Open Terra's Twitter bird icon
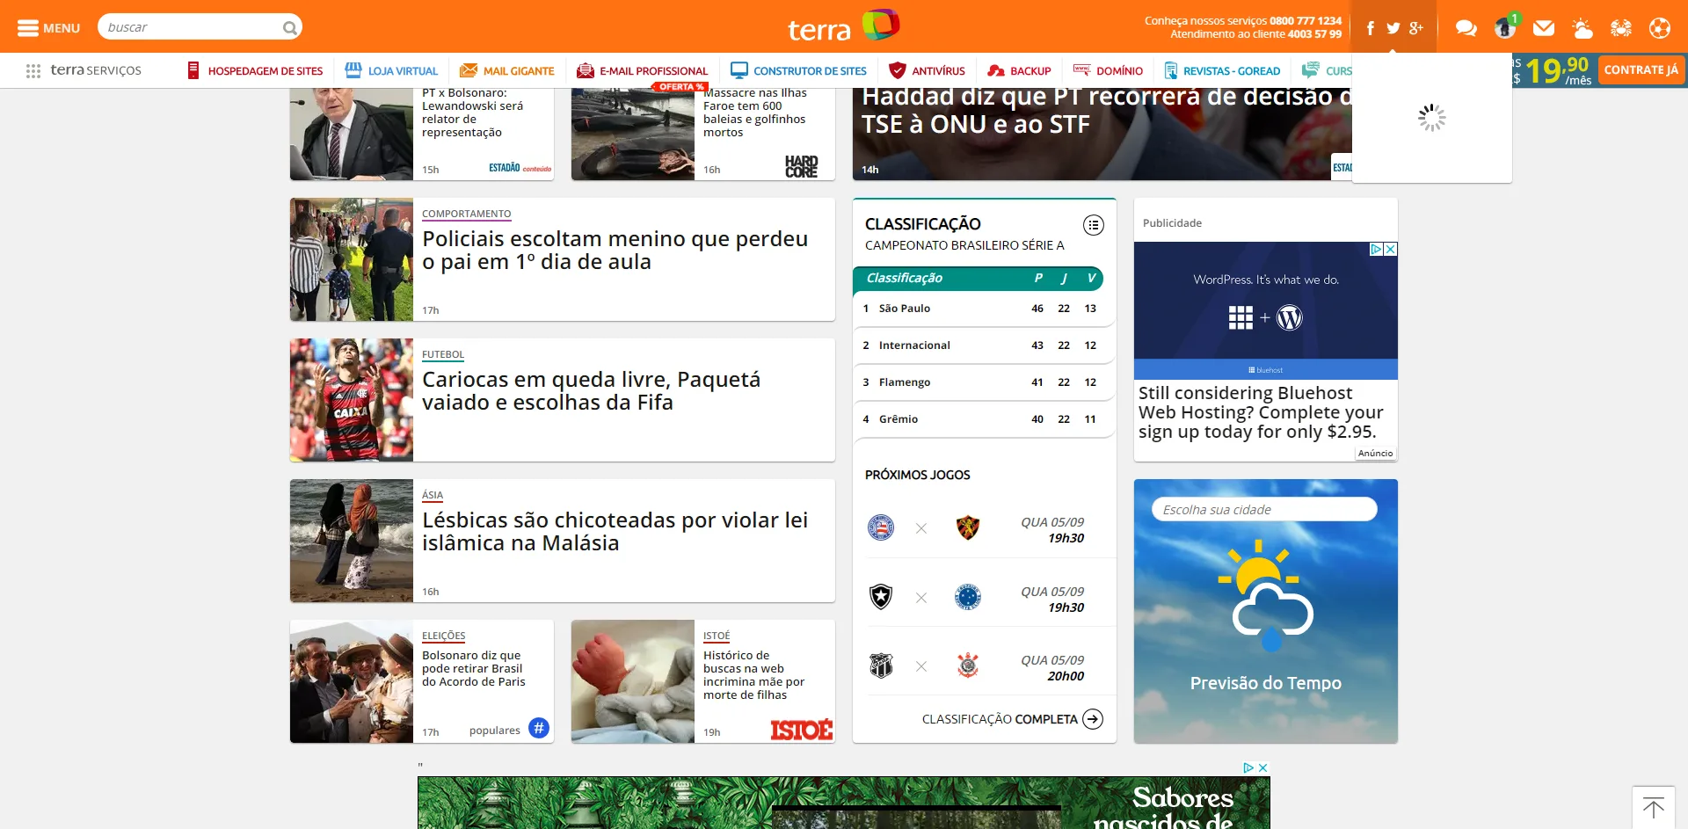Viewport: 1688px width, 829px height. tap(1393, 28)
